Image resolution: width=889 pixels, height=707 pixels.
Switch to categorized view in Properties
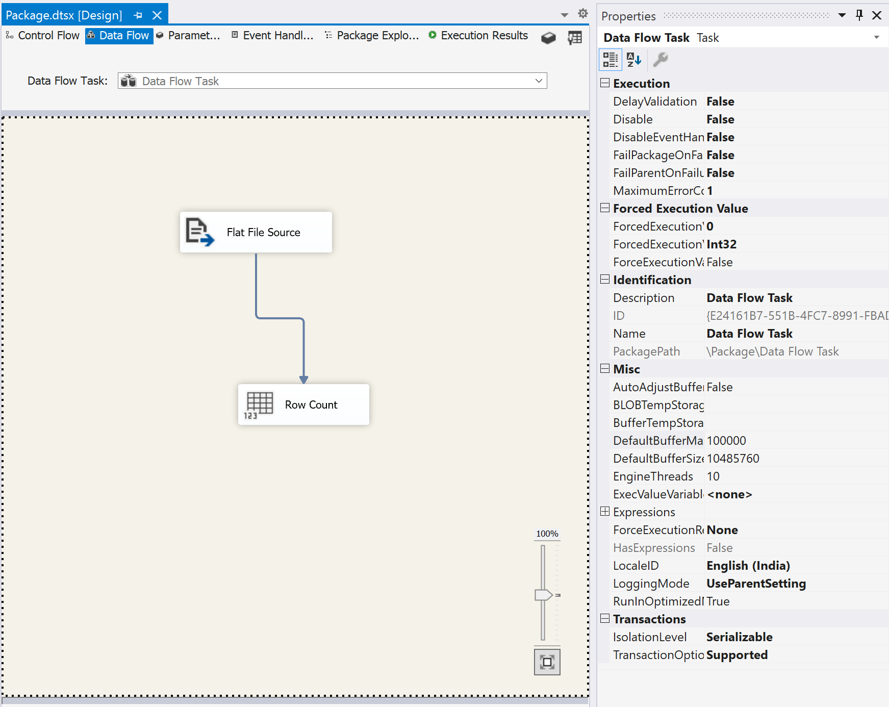pyautogui.click(x=610, y=60)
